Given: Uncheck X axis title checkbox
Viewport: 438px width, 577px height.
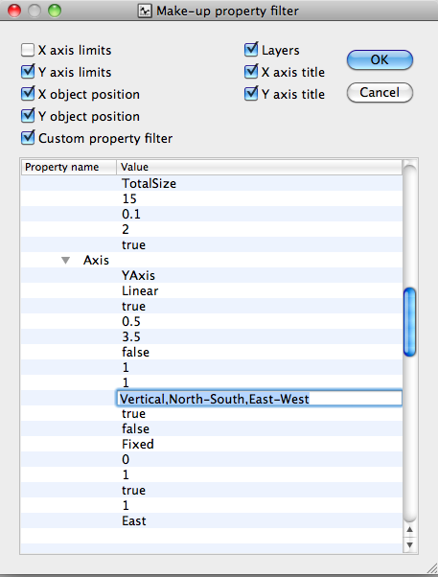Looking at the screenshot, I should [x=251, y=72].
